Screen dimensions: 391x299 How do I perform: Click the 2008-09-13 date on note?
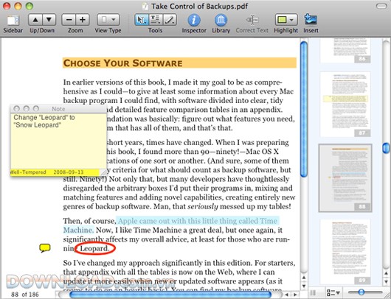[x=69, y=172]
